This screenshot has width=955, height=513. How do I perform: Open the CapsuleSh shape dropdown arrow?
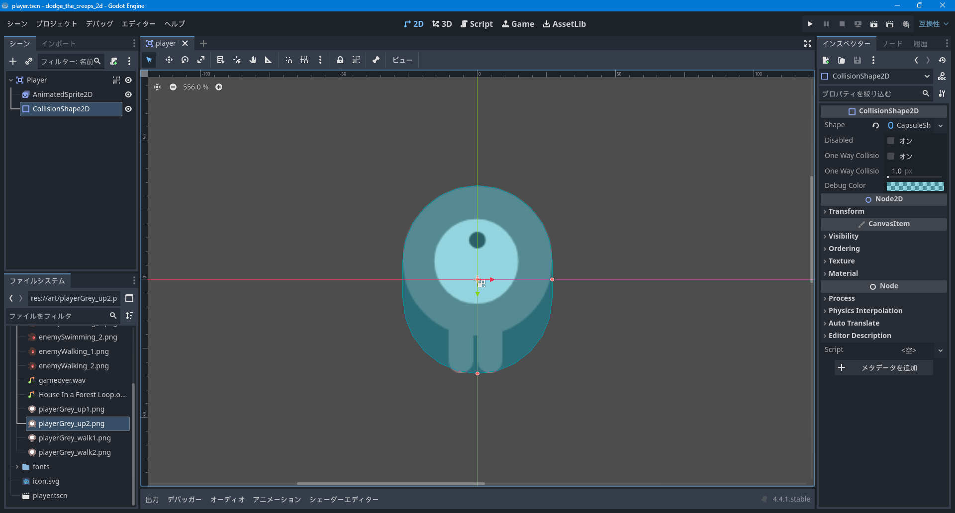[x=941, y=126]
